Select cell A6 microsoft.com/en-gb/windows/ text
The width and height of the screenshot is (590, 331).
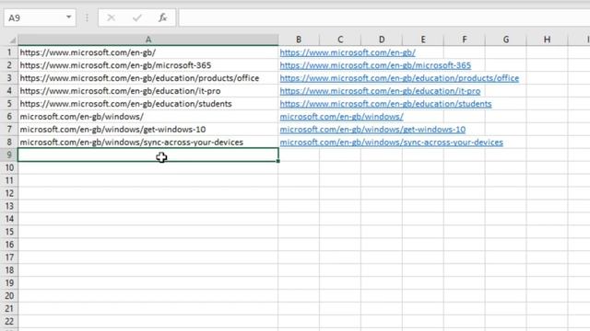coord(82,117)
